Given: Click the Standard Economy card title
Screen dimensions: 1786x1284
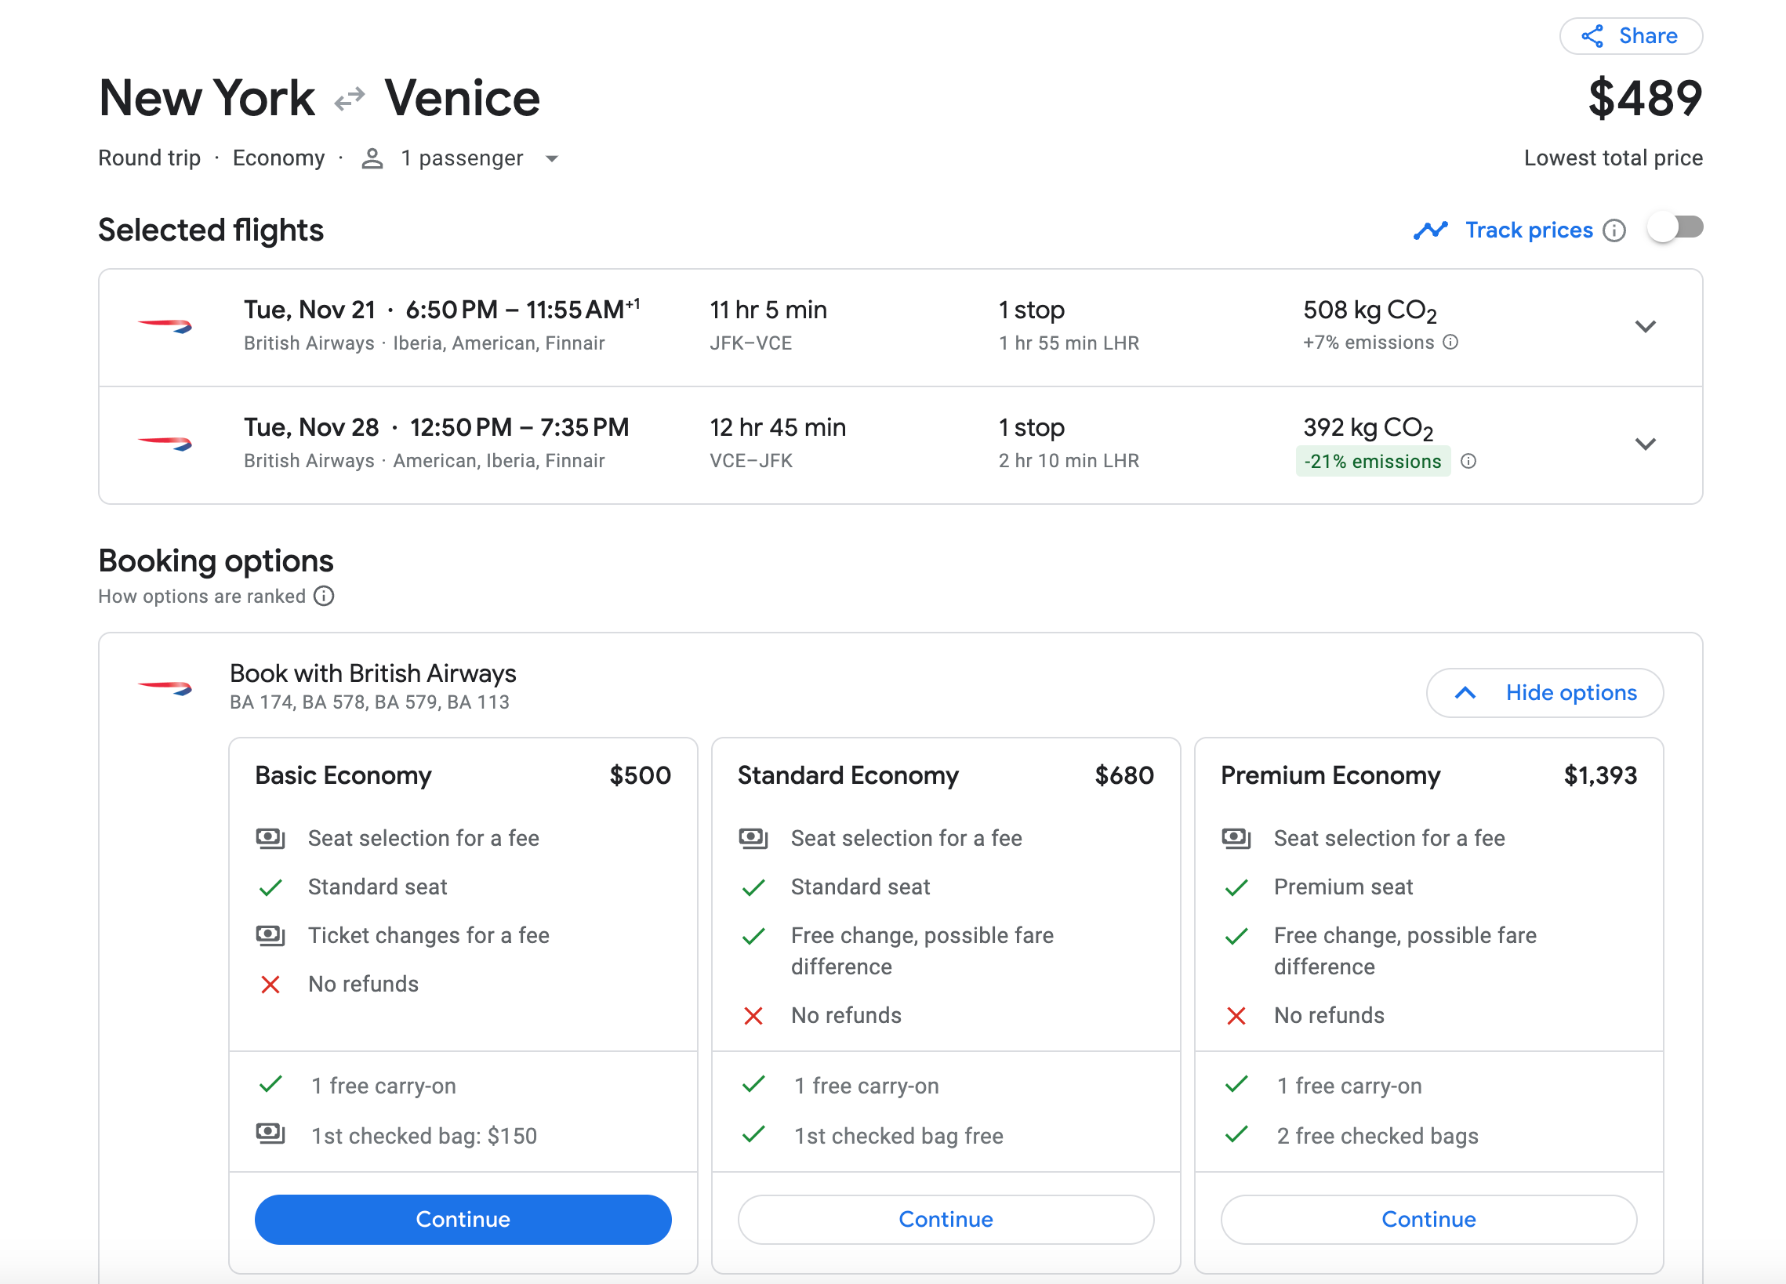Looking at the screenshot, I should [848, 776].
